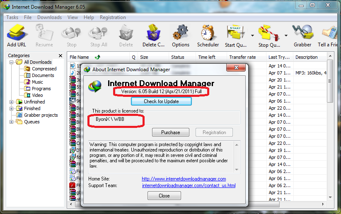This screenshot has width=341, height=214.
Task: Click the Stop Queue toolbar icon
Action: click(x=269, y=36)
